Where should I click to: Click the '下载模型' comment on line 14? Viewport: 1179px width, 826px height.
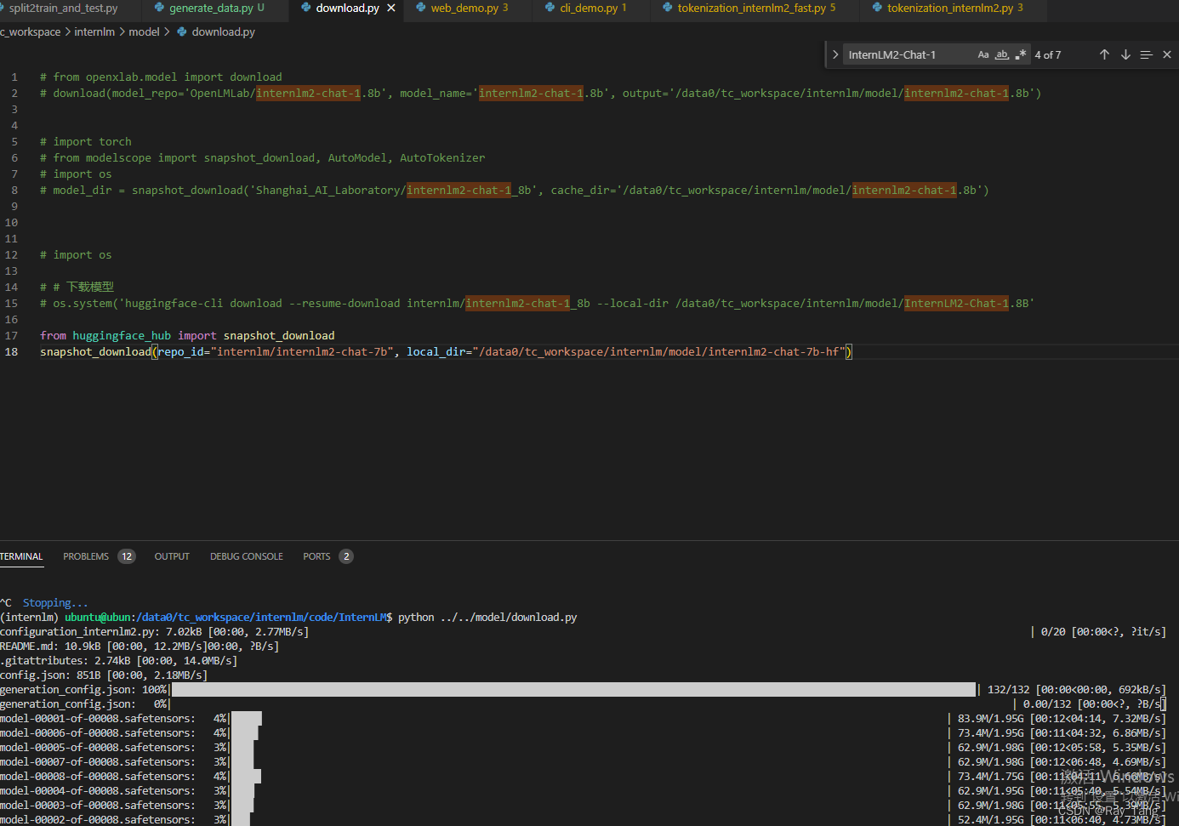pos(90,288)
